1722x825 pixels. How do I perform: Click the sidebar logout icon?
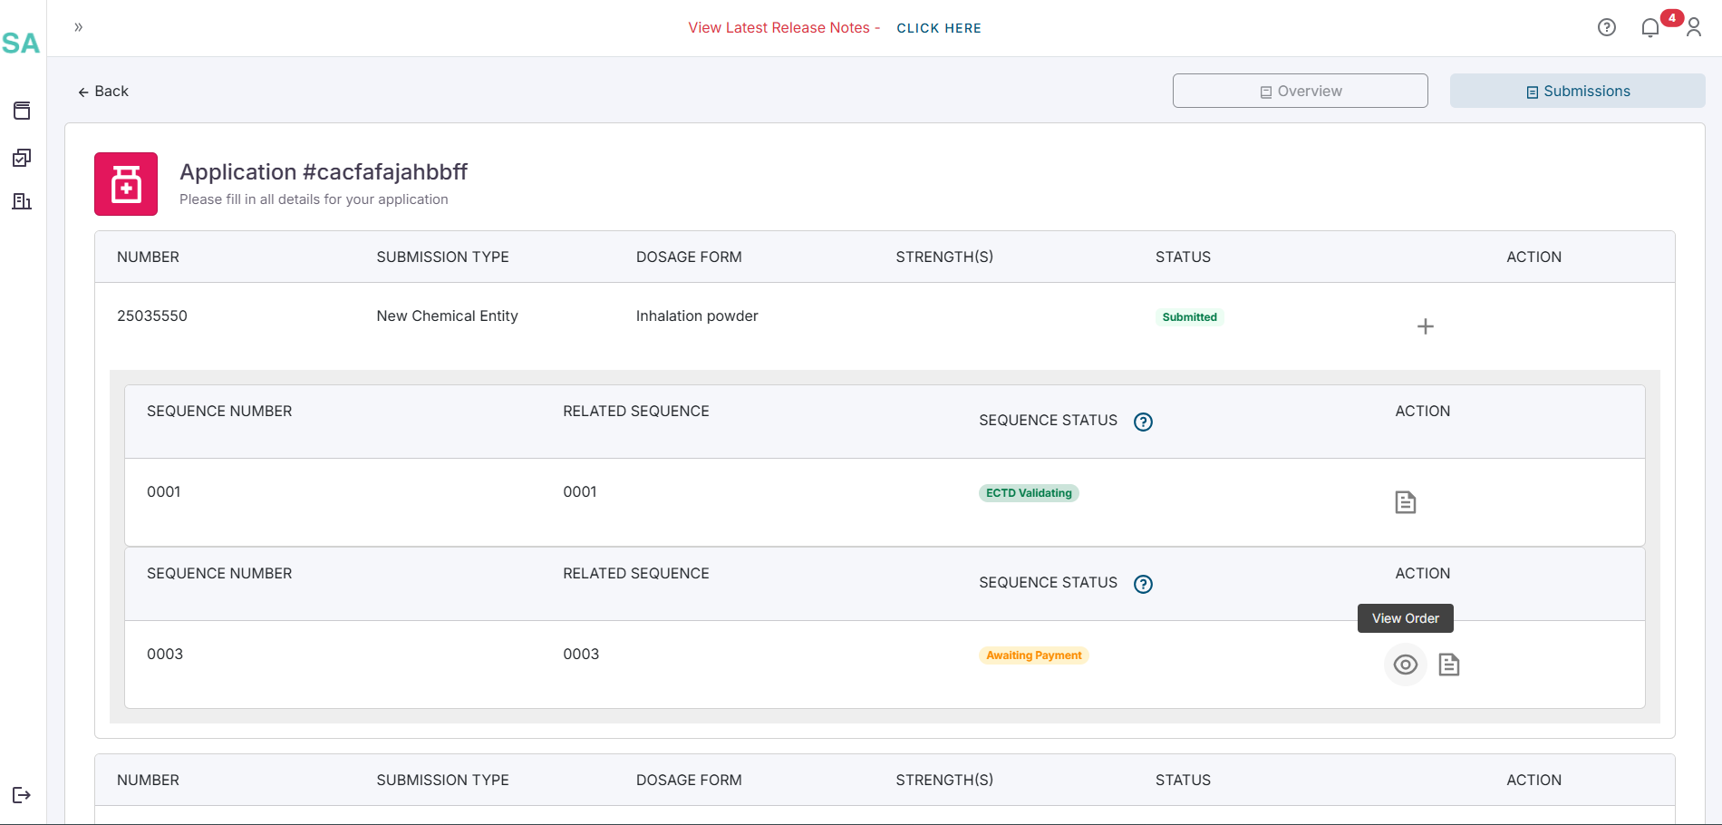[x=22, y=795]
